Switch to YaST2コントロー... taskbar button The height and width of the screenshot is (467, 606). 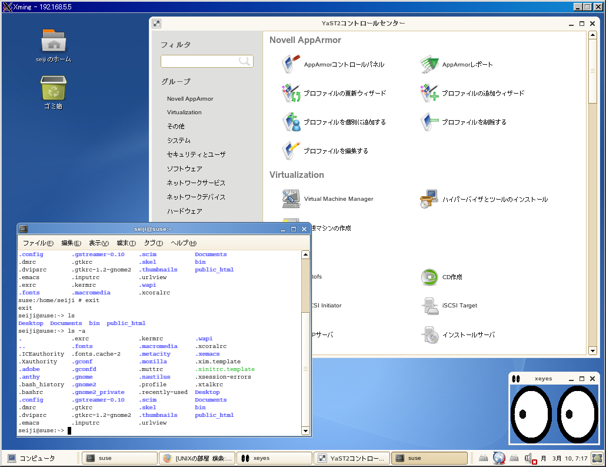point(352,458)
